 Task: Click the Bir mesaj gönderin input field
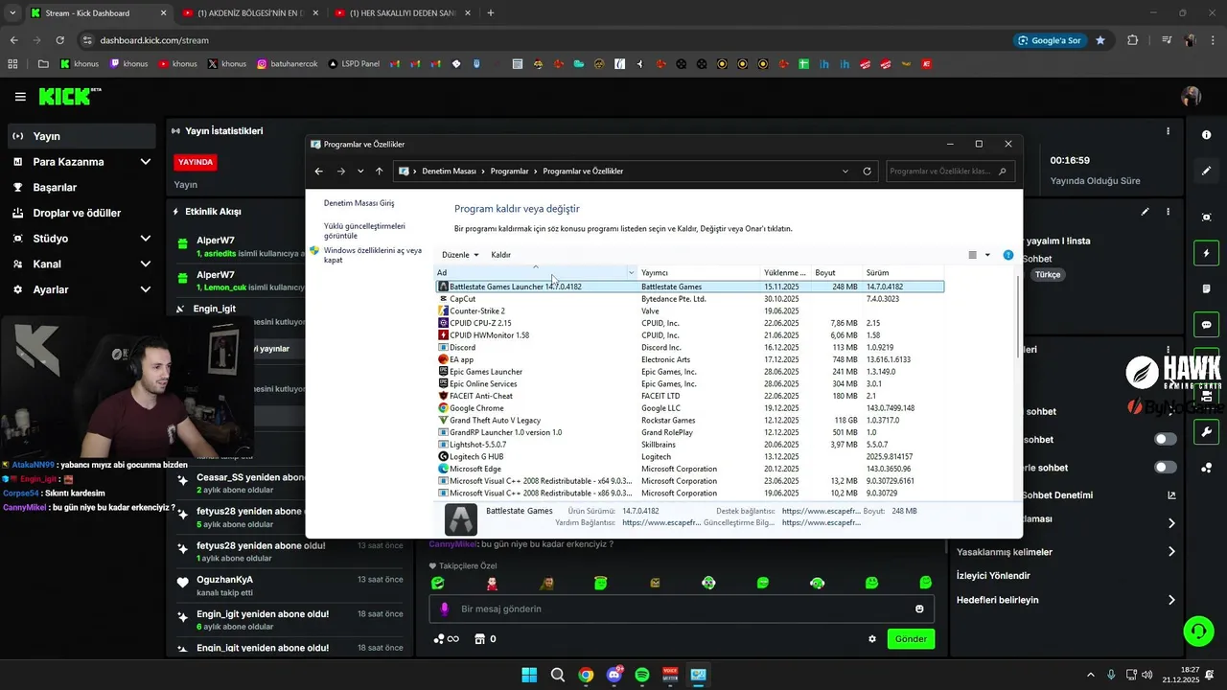(x=681, y=609)
